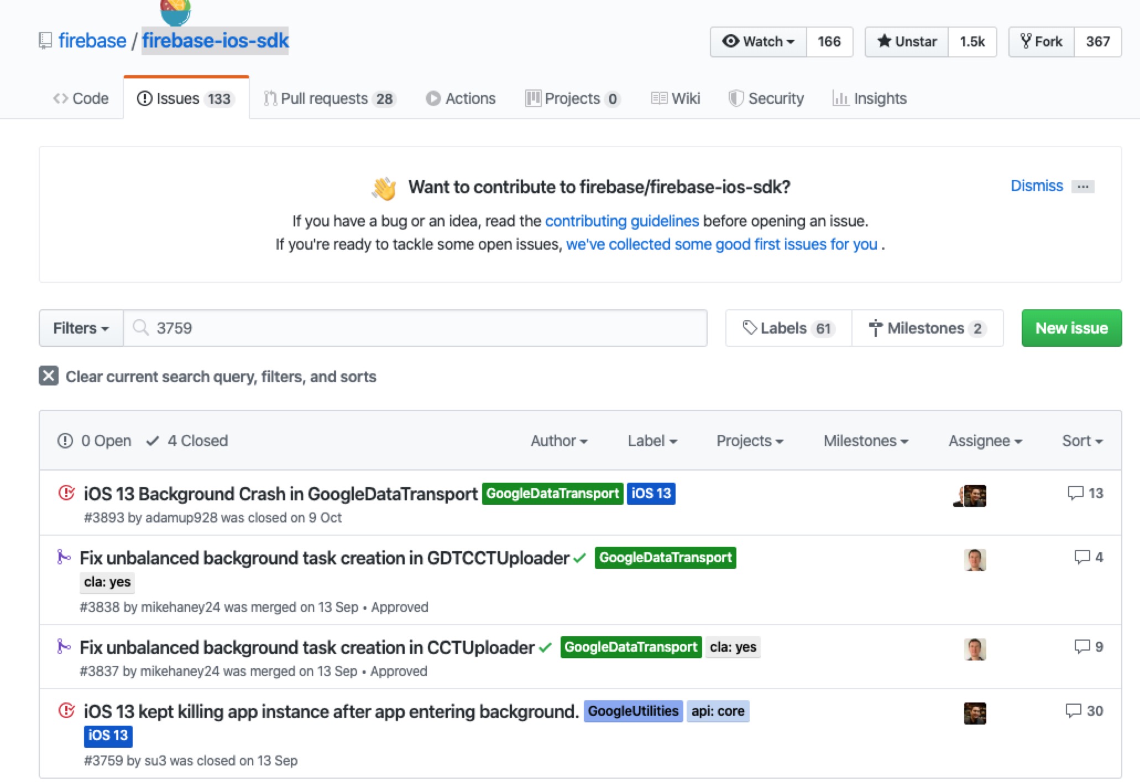
Task: Click the closed issue icon for #3893
Action: coord(66,492)
